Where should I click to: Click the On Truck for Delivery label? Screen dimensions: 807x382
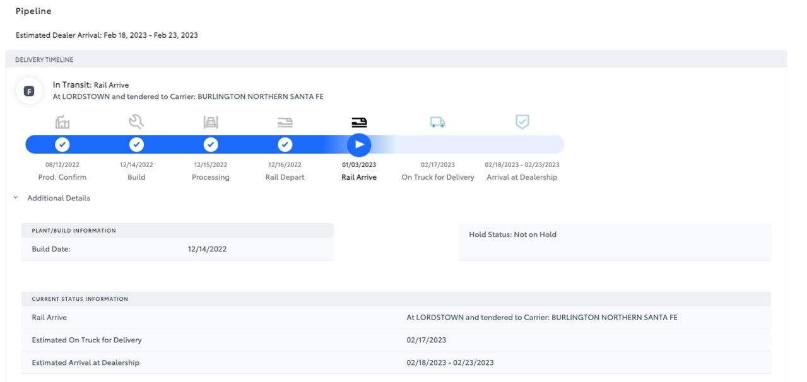point(438,177)
